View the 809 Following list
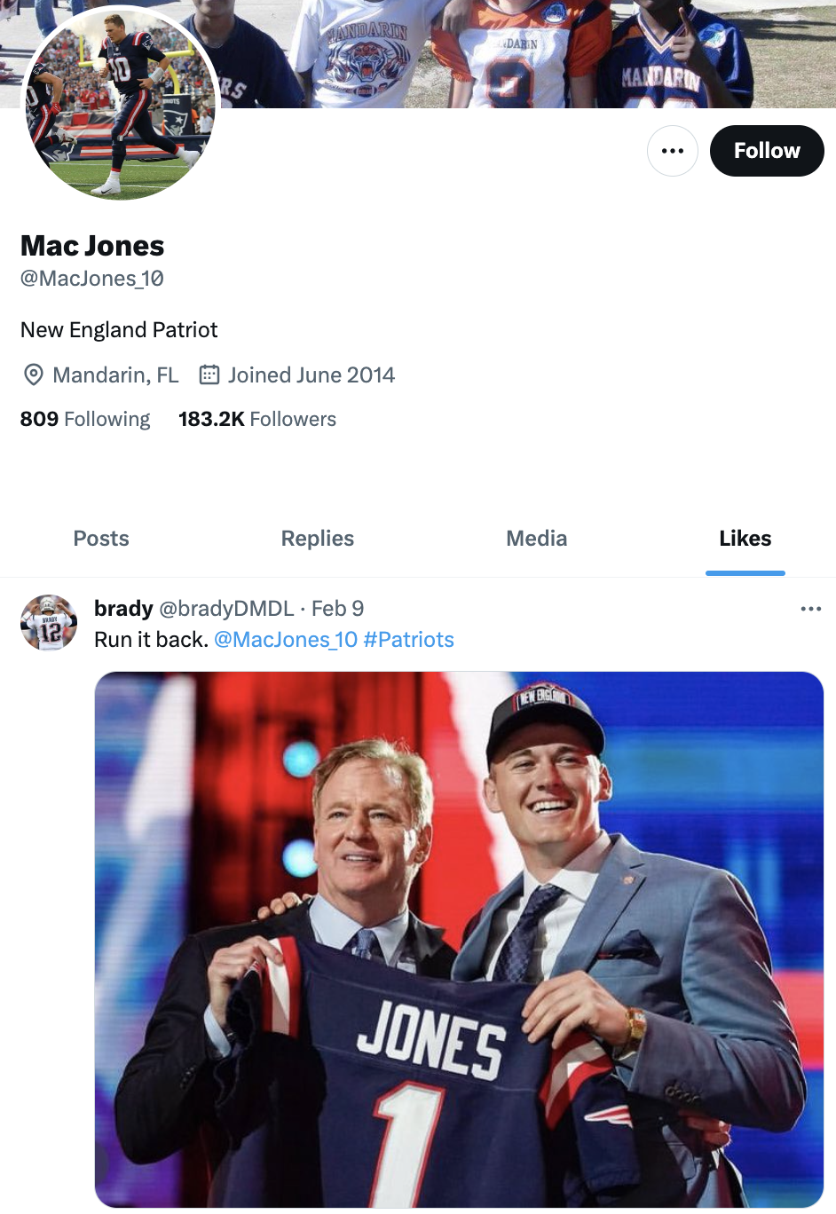 click(x=85, y=419)
